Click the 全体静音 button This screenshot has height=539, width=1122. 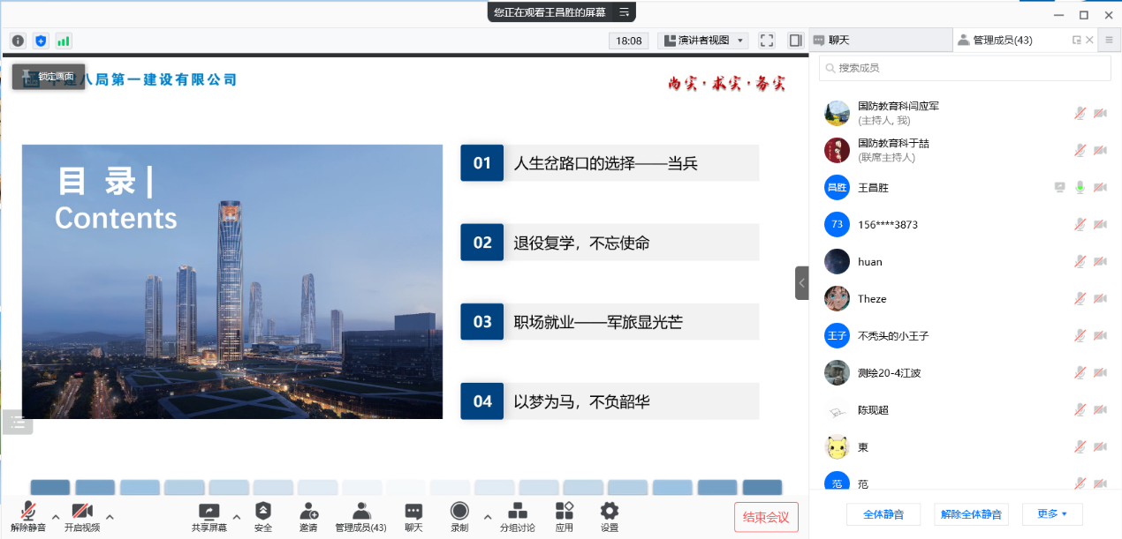click(x=883, y=514)
